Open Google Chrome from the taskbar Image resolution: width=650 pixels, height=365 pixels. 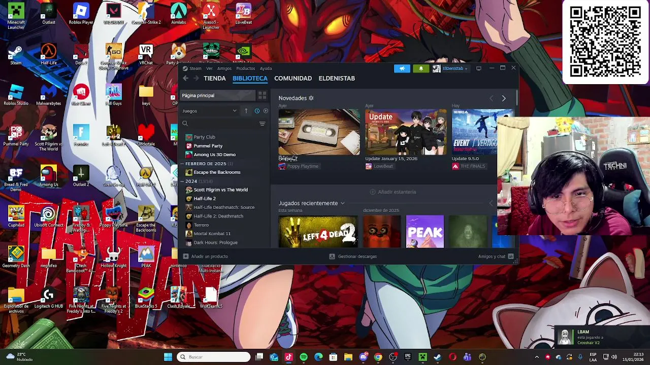pos(378,357)
